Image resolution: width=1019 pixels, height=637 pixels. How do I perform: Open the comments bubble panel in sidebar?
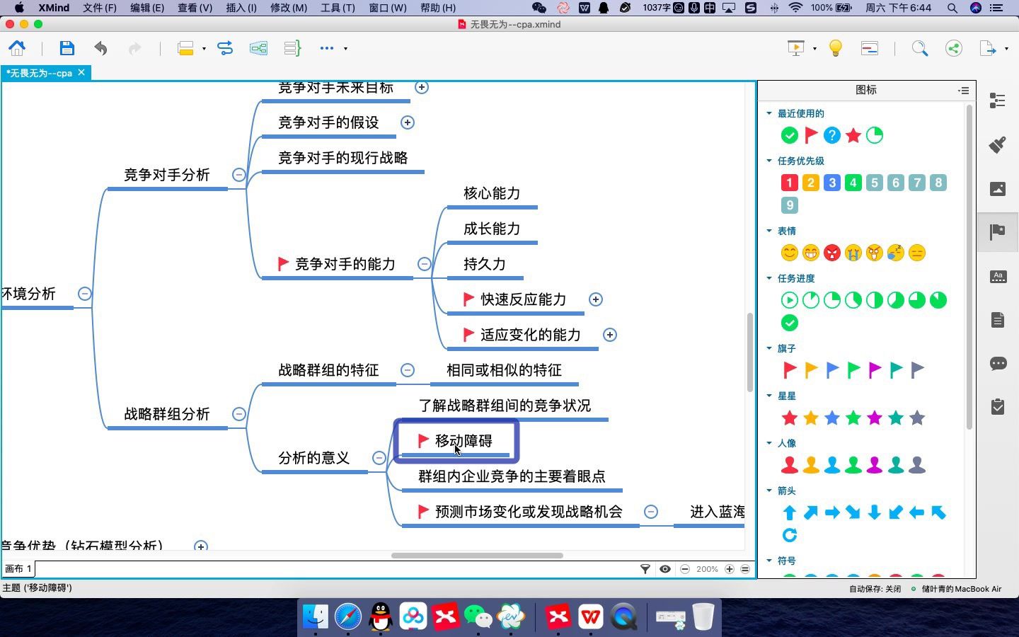click(998, 363)
